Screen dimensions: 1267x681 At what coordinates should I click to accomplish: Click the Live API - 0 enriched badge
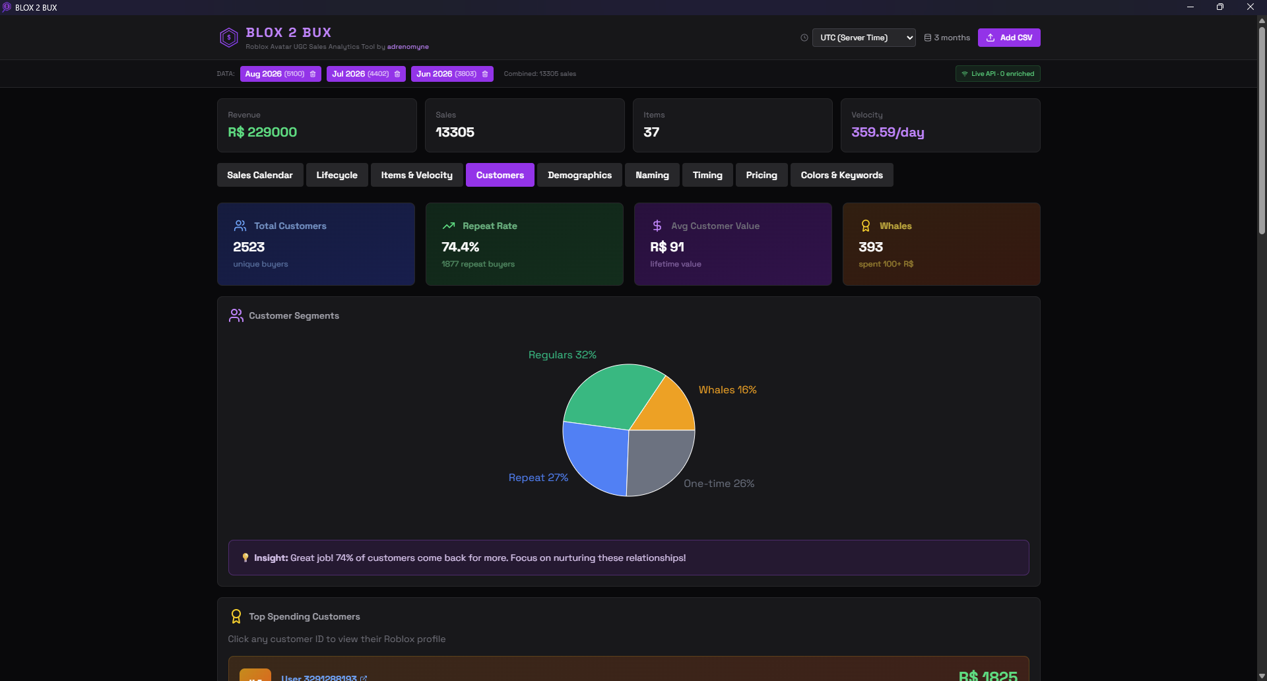(x=998, y=73)
